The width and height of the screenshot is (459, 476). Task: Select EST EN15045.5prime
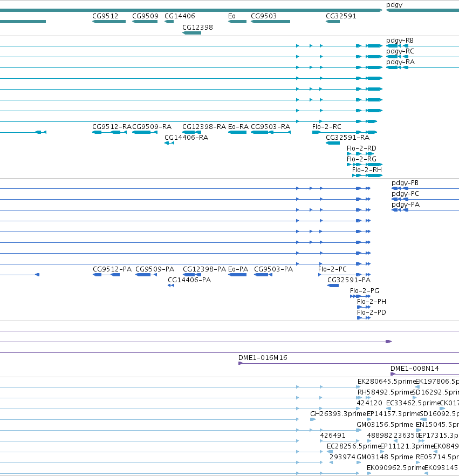(x=419, y=430)
